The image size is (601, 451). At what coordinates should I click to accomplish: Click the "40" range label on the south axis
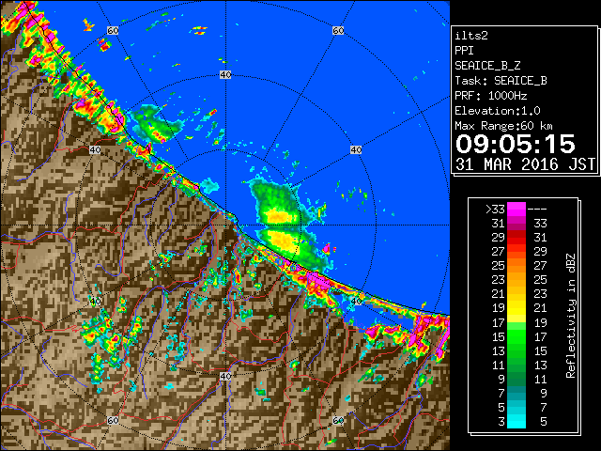pos(225,376)
